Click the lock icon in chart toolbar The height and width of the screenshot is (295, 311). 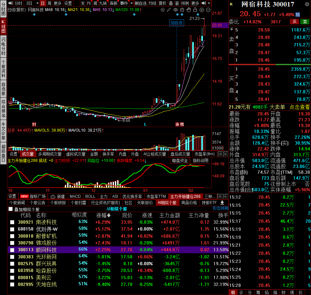(195, 10)
